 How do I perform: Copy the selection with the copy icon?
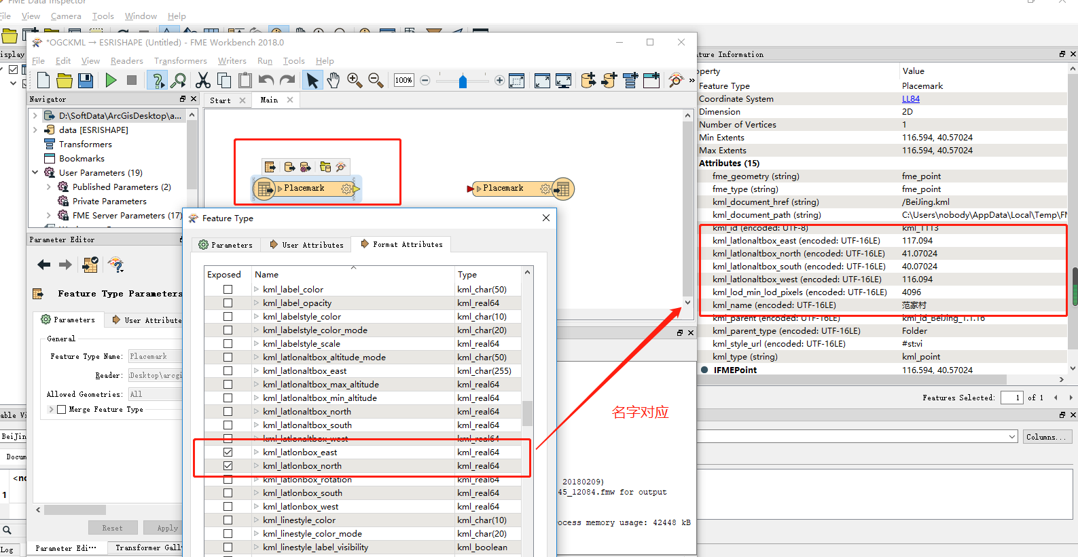tap(224, 80)
